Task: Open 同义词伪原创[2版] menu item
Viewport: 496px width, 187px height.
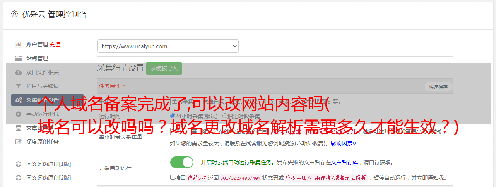Action: (48, 178)
